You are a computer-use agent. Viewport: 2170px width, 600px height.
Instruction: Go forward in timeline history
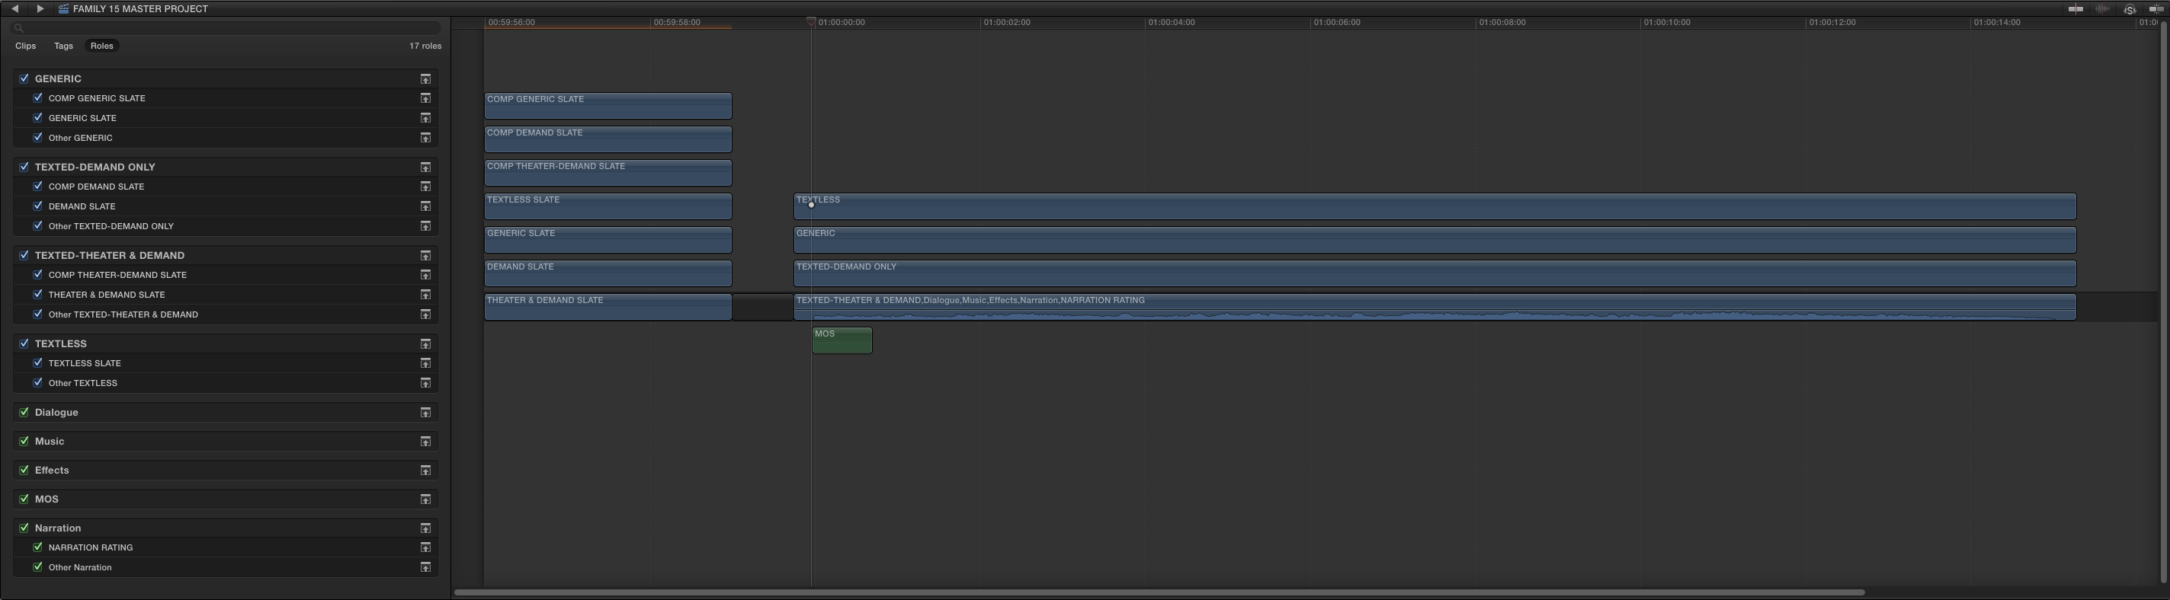click(x=40, y=8)
